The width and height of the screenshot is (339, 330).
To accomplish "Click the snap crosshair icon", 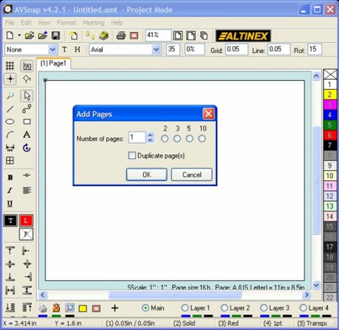I will [x=10, y=79].
